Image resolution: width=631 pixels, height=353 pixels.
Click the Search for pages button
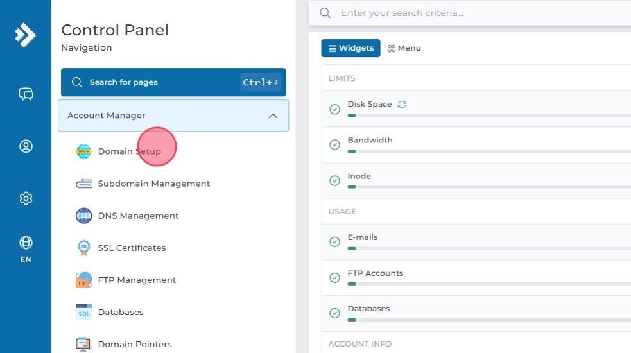[173, 82]
